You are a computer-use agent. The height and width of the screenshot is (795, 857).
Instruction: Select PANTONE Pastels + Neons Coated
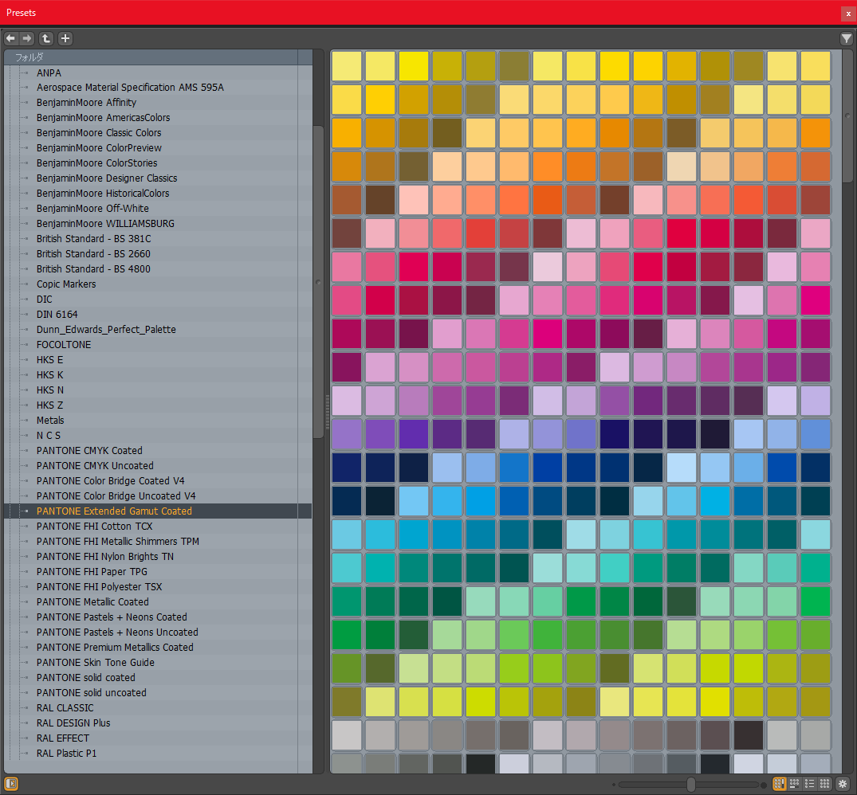point(112,617)
